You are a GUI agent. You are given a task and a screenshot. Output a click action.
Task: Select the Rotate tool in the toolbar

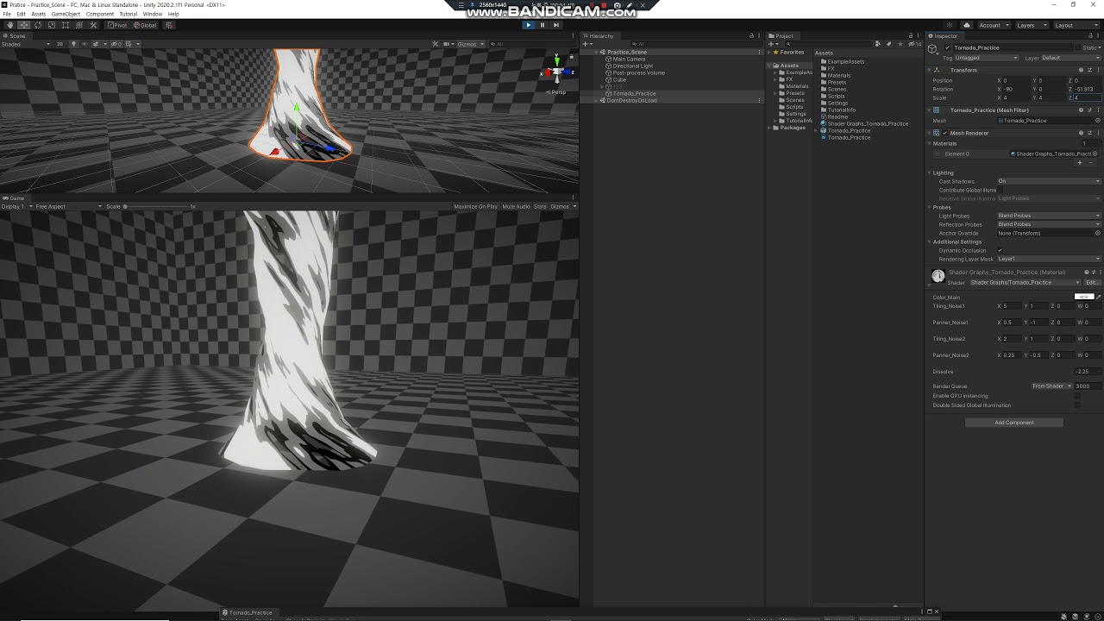tap(38, 25)
